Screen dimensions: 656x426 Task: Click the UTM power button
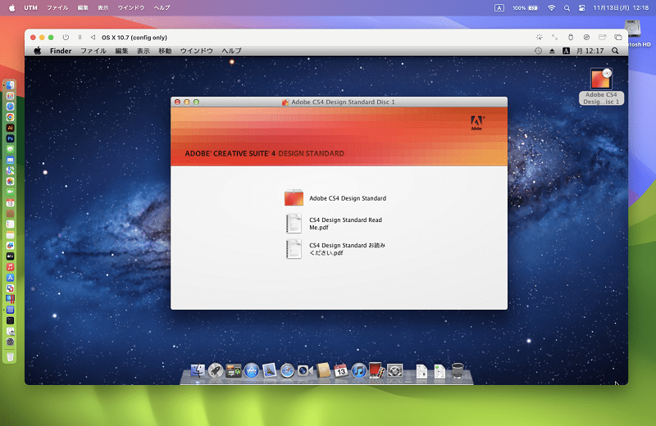tap(66, 37)
